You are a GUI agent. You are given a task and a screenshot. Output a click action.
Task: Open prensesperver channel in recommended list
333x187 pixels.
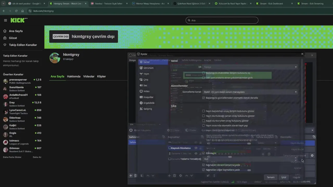coord(22,81)
